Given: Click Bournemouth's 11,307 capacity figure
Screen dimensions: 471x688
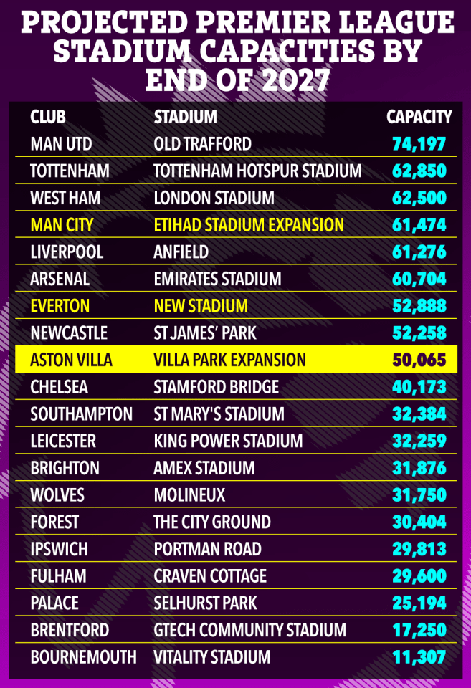Looking at the screenshot, I should pyautogui.click(x=419, y=657).
